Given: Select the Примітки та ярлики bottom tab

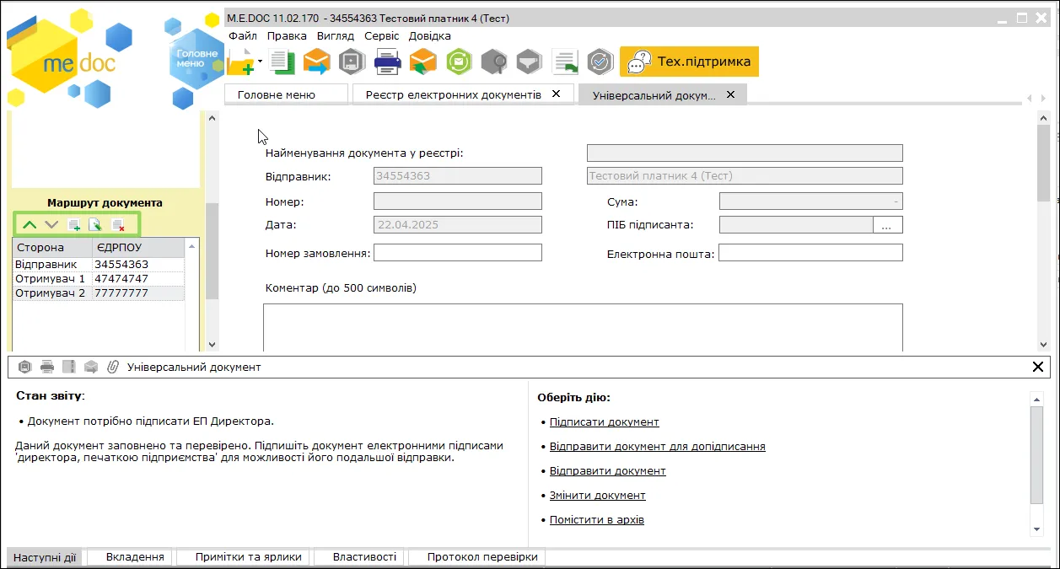Looking at the screenshot, I should (x=244, y=557).
